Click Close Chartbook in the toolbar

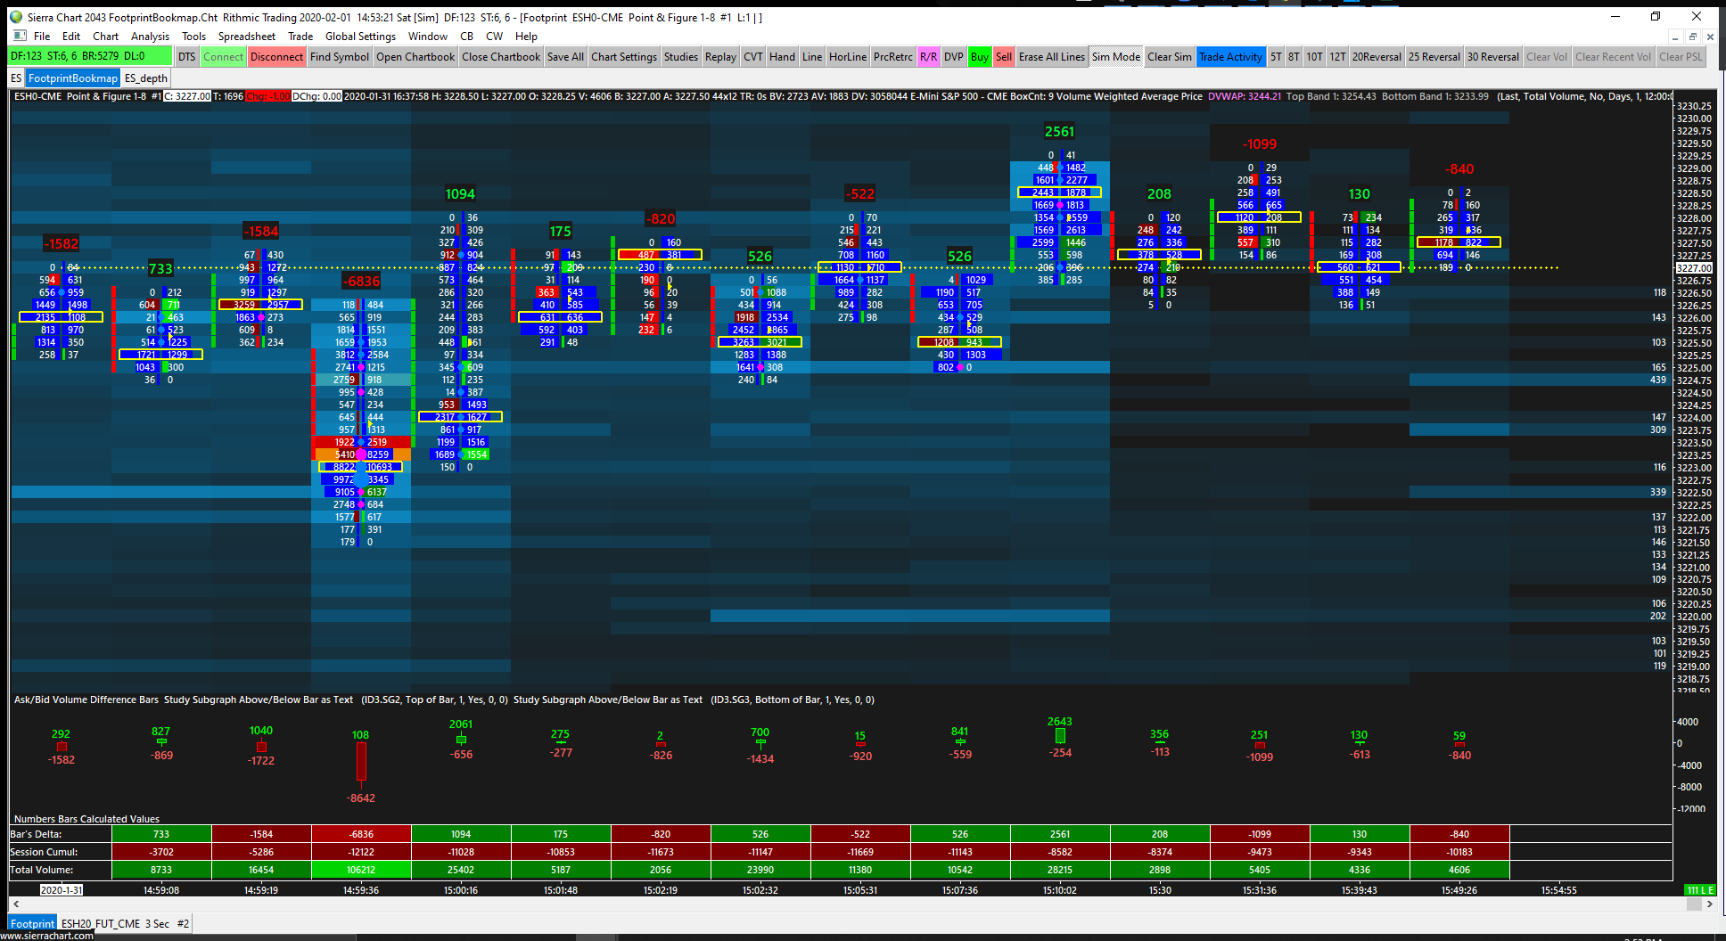click(501, 57)
